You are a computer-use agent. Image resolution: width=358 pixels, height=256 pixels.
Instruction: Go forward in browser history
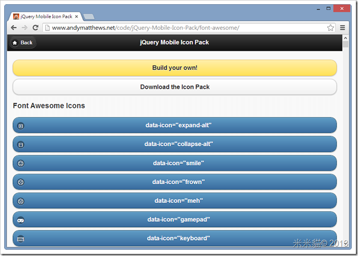click(x=25, y=28)
